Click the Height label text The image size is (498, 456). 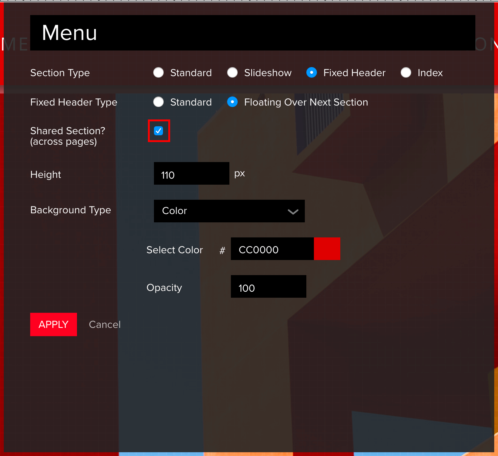coord(46,174)
